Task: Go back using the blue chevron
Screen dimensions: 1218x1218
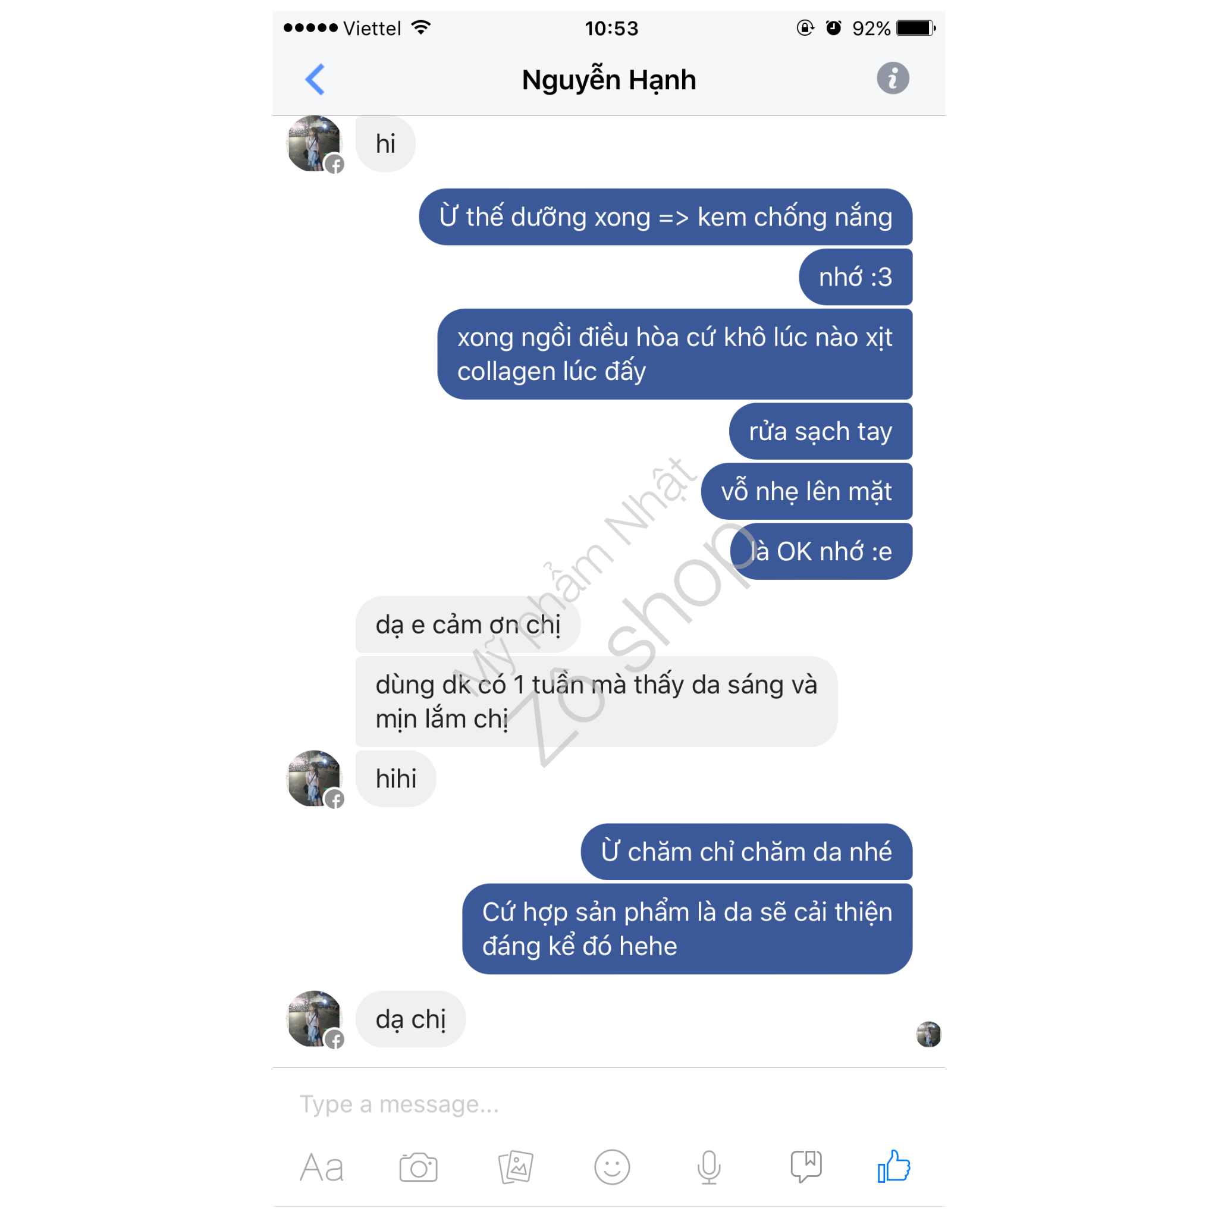Action: pyautogui.click(x=315, y=80)
